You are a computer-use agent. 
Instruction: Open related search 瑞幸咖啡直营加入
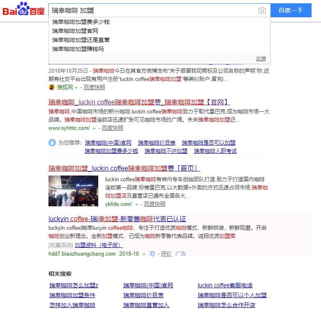(146, 305)
